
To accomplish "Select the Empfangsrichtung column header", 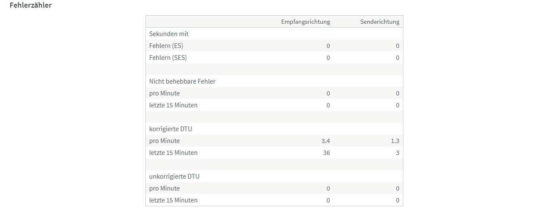I will coord(305,22).
